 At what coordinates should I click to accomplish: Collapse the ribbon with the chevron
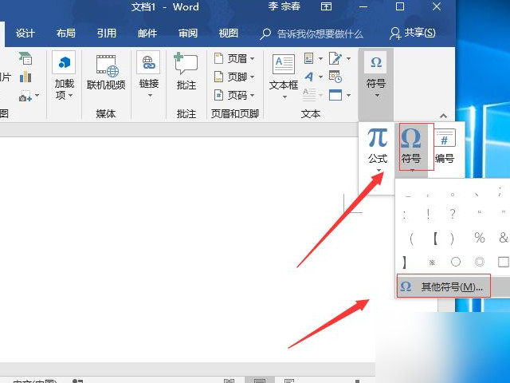[x=443, y=116]
